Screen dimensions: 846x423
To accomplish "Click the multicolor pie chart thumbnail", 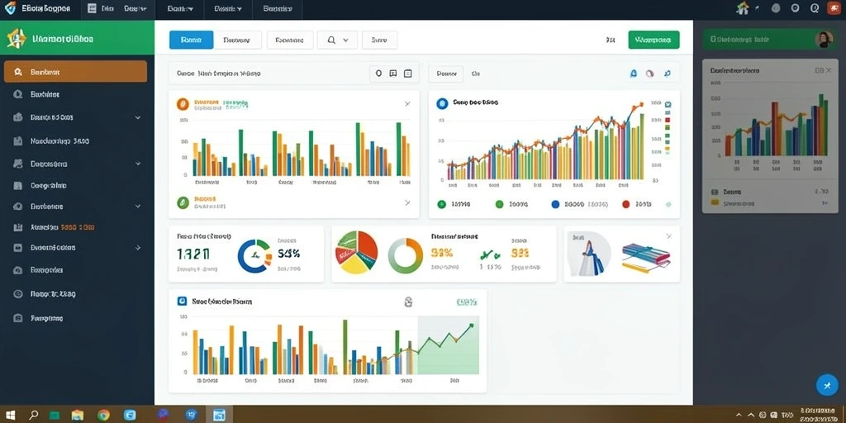I will pyautogui.click(x=357, y=252).
